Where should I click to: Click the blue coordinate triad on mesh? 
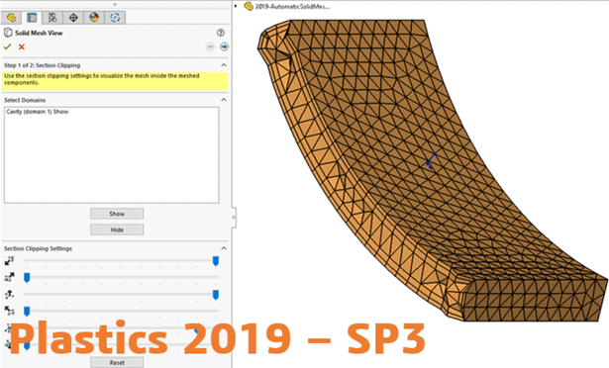pyautogui.click(x=431, y=161)
